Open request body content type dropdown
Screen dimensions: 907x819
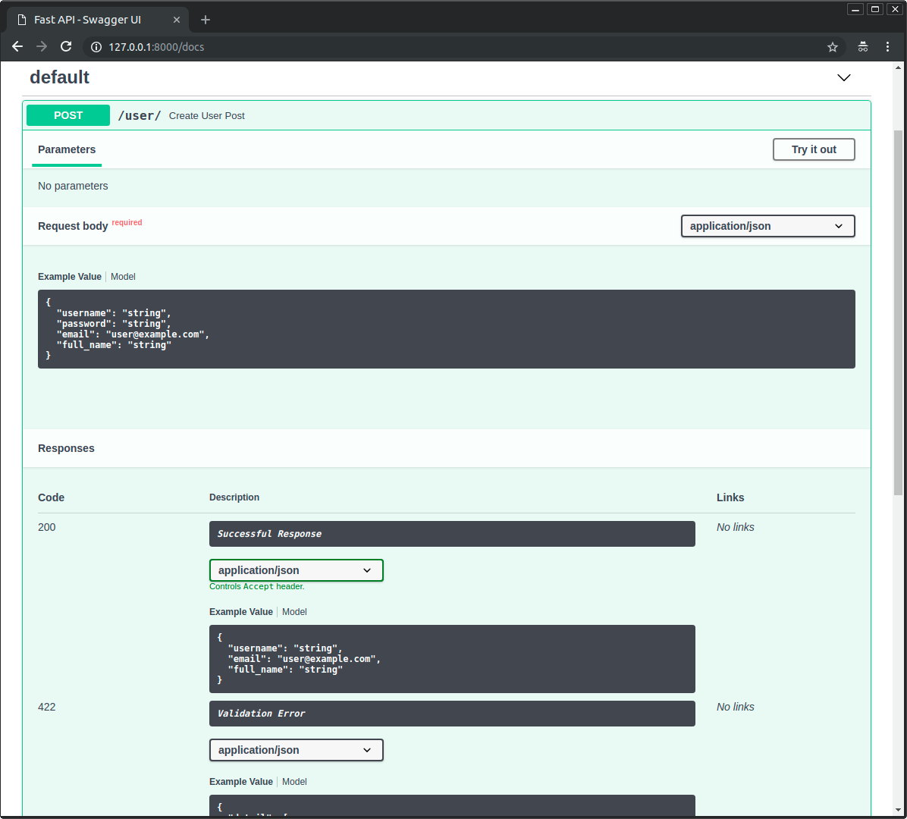click(767, 226)
